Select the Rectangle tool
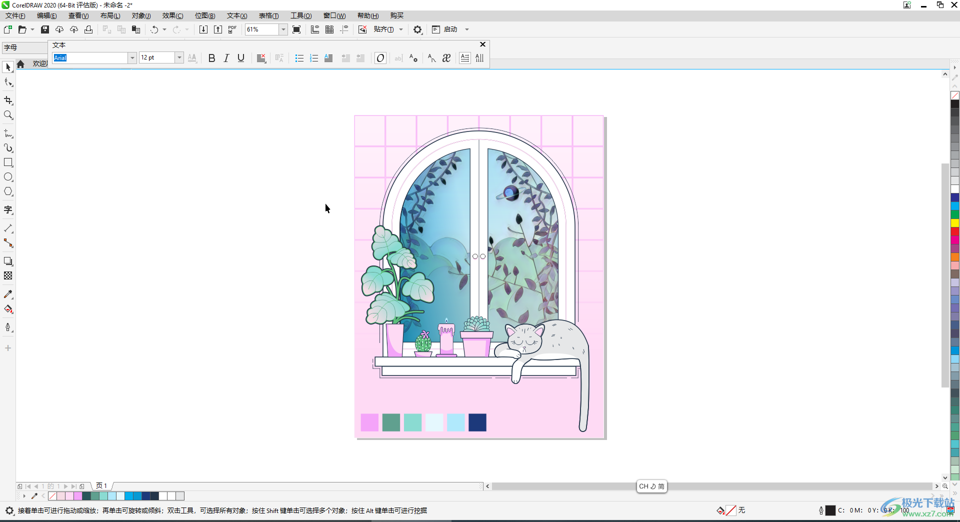The image size is (960, 522). click(x=8, y=162)
